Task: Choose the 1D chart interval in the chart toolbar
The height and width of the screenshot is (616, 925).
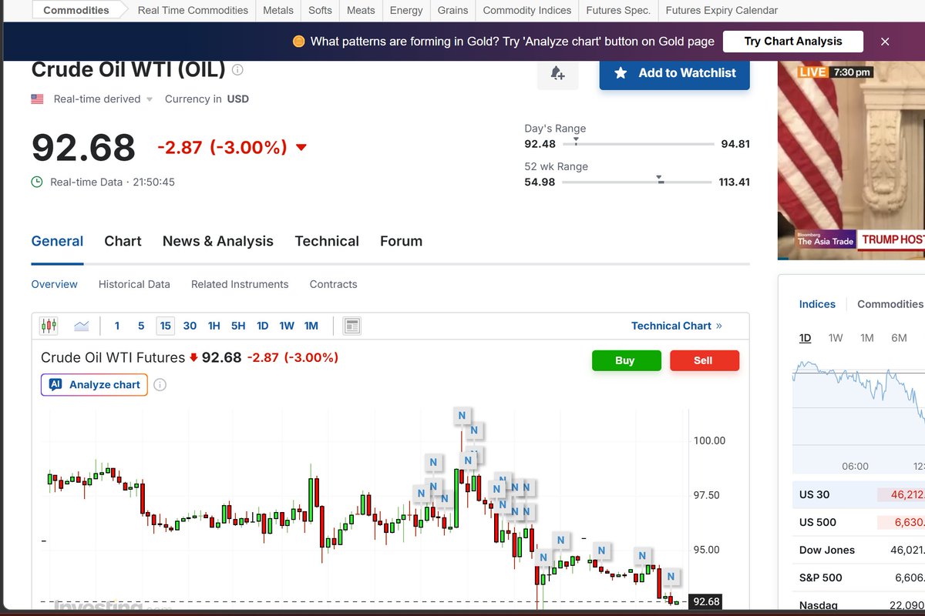Action: [x=262, y=326]
